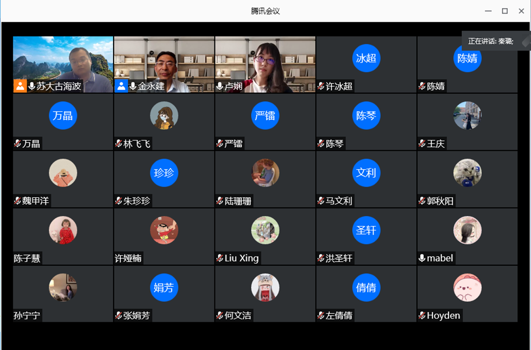Click the blue 万晶 avatar circle
Screen dimensions: 531x350
63,116
